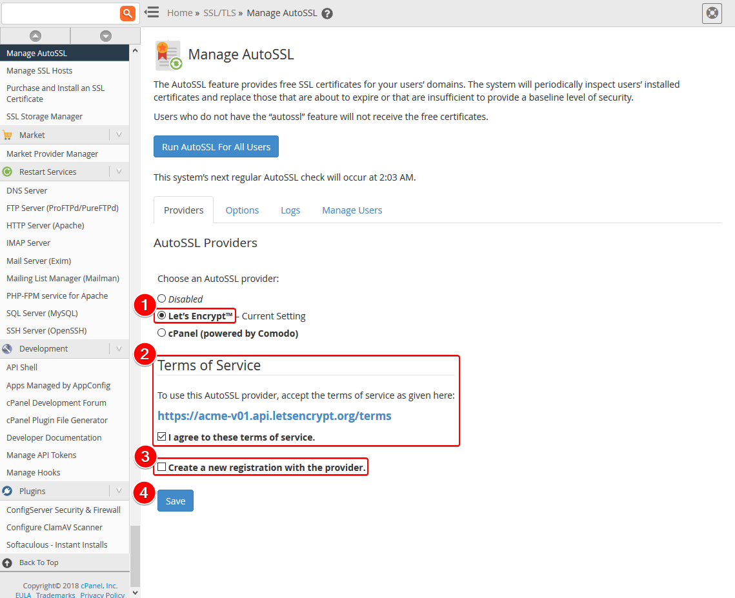Click the Save button

pyautogui.click(x=176, y=501)
